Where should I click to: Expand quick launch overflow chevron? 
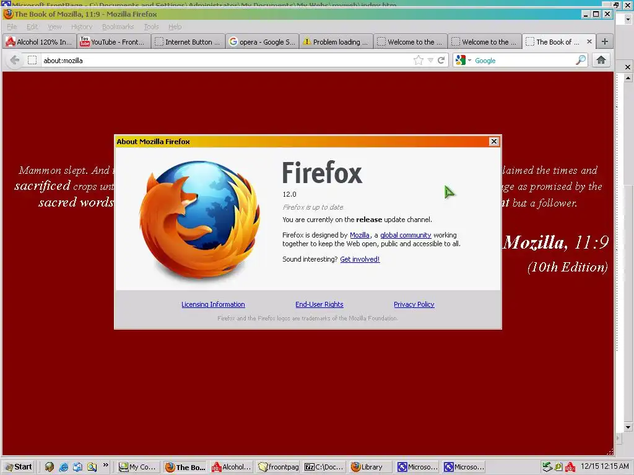tap(105, 465)
